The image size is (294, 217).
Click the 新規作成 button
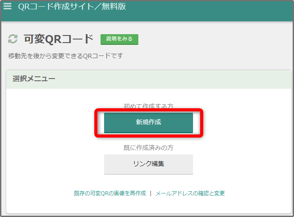(148, 123)
